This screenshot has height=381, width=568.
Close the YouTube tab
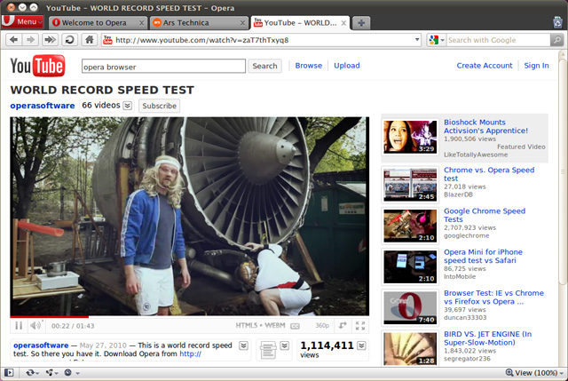tap(343, 23)
